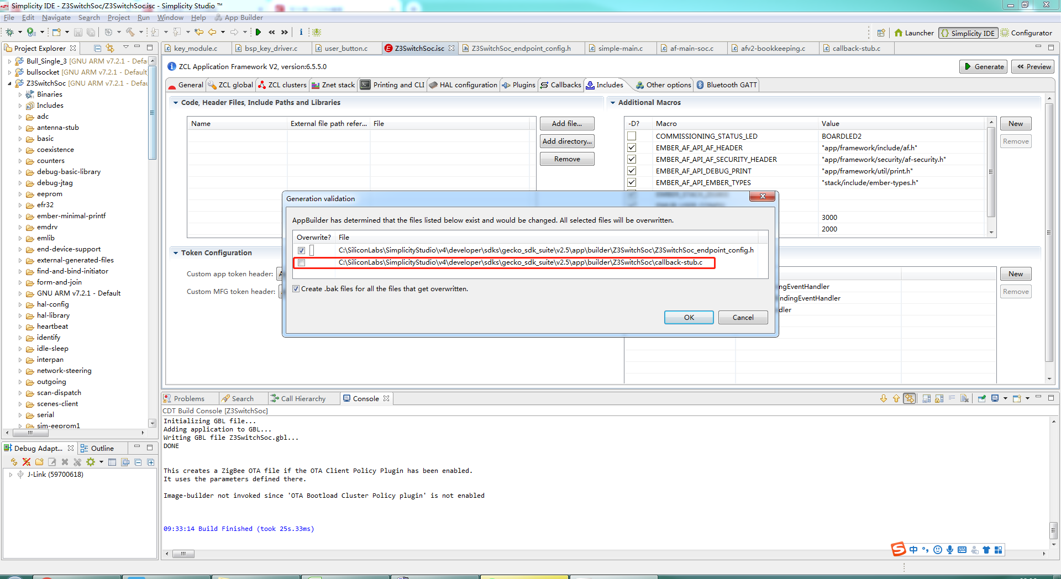Switch to the Callbacks tab
Image resolution: width=1061 pixels, height=579 pixels.
tap(561, 85)
